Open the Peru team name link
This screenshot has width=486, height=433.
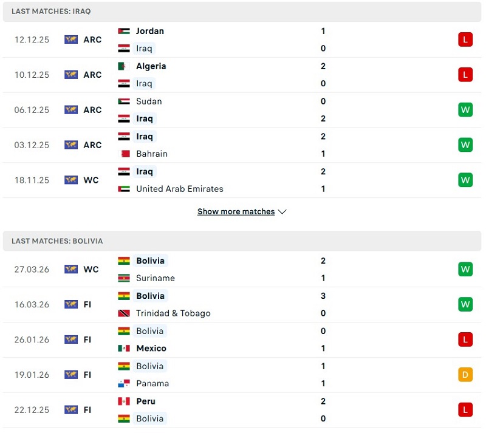[146, 401]
